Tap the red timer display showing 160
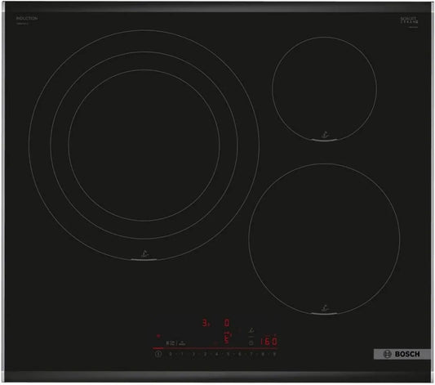 pyautogui.click(x=269, y=342)
